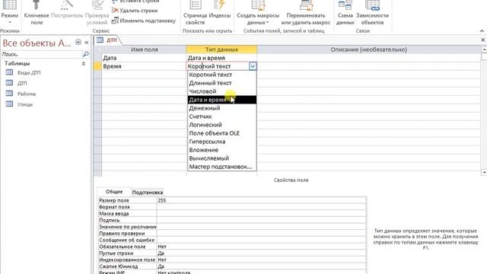Choose Гиперссылка data type
The width and height of the screenshot is (487, 274).
tap(221, 142)
